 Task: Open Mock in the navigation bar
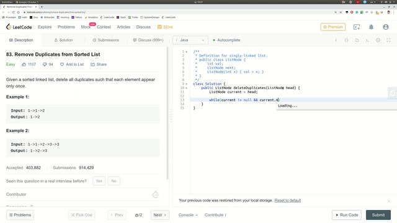(86, 27)
